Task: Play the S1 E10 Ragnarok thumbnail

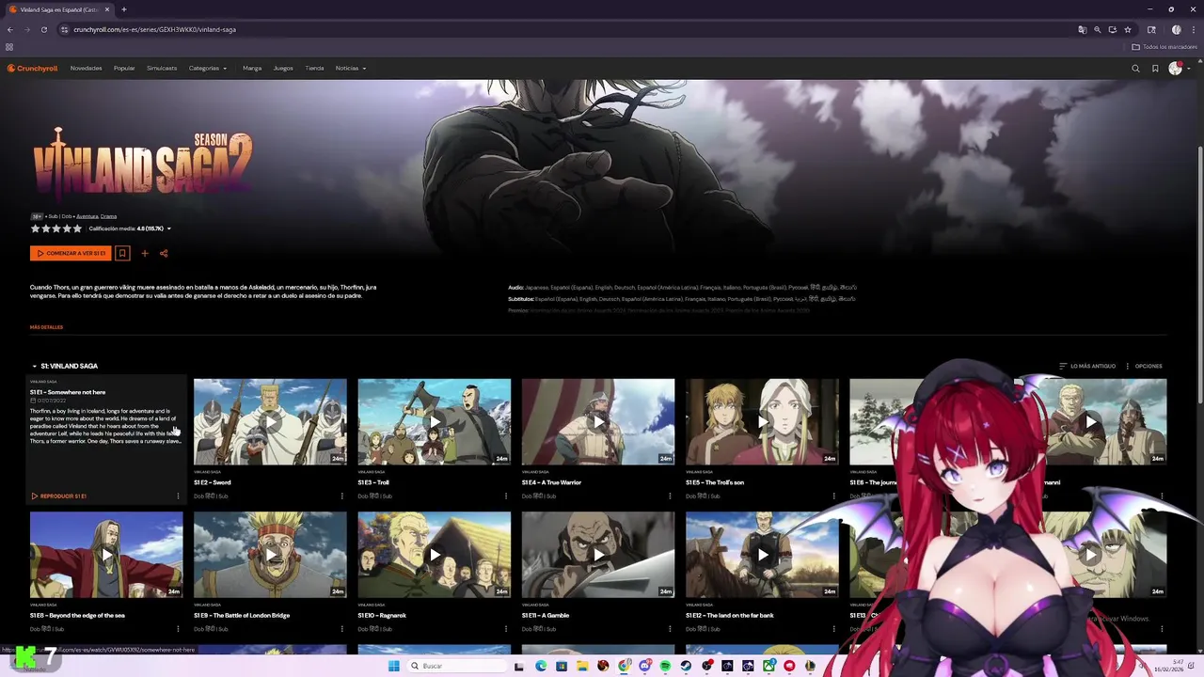Action: click(x=434, y=555)
